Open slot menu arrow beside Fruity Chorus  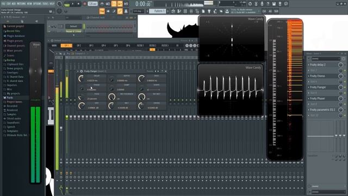(308, 76)
